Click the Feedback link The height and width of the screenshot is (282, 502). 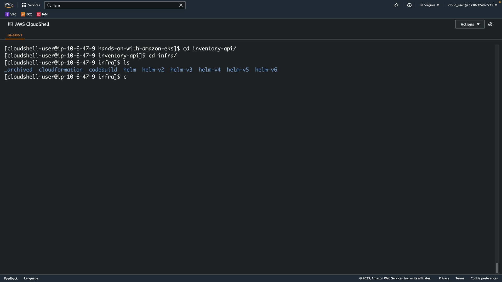pos(11,278)
